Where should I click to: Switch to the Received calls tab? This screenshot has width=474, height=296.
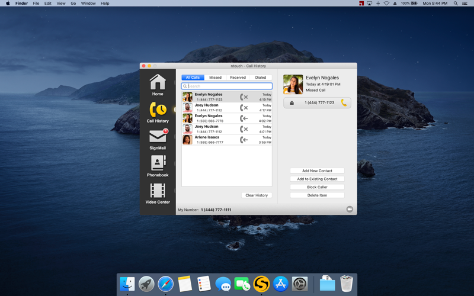[238, 78]
